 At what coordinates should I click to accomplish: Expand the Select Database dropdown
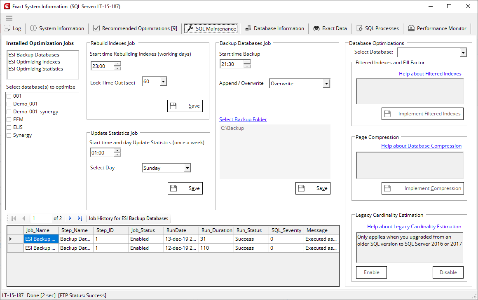click(x=464, y=52)
